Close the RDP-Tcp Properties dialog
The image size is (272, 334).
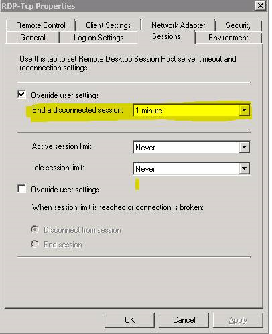click(x=261, y=5)
